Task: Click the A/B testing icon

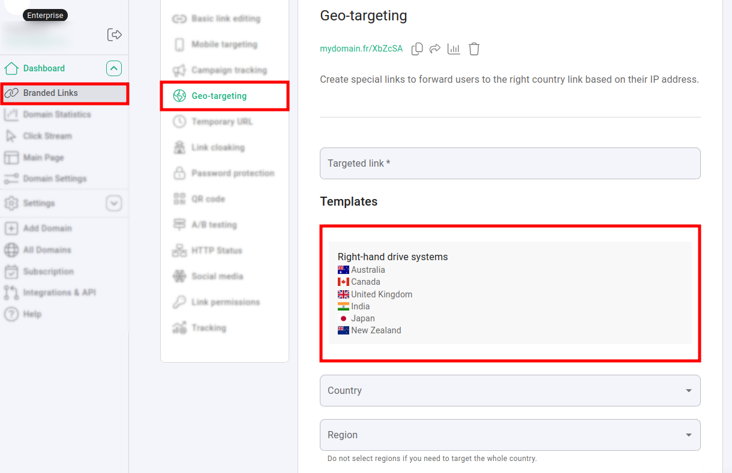Action: coord(179,224)
